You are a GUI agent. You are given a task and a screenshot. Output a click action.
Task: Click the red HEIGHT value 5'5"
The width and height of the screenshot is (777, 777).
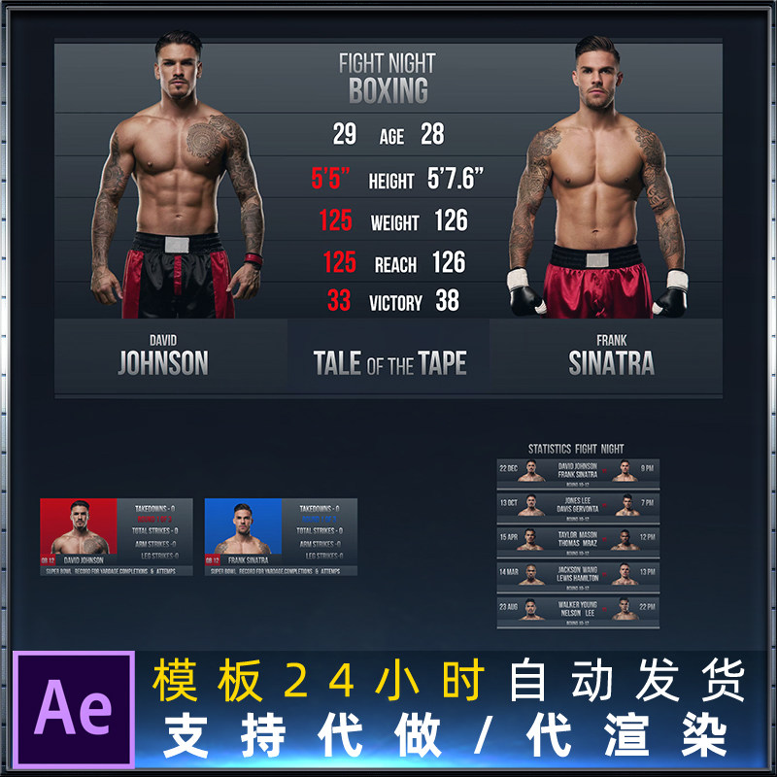[x=330, y=179]
